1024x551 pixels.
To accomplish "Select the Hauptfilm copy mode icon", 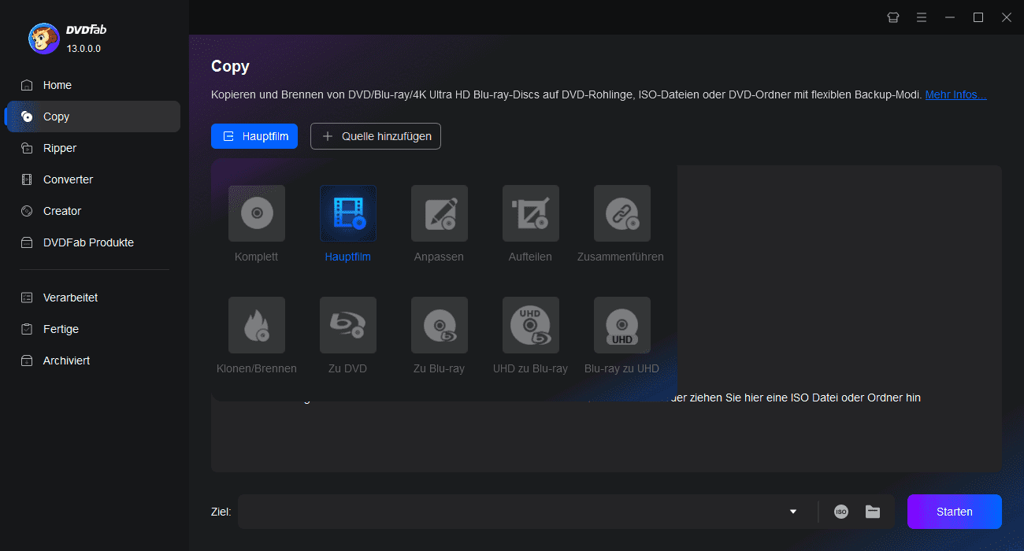I will click(x=348, y=213).
